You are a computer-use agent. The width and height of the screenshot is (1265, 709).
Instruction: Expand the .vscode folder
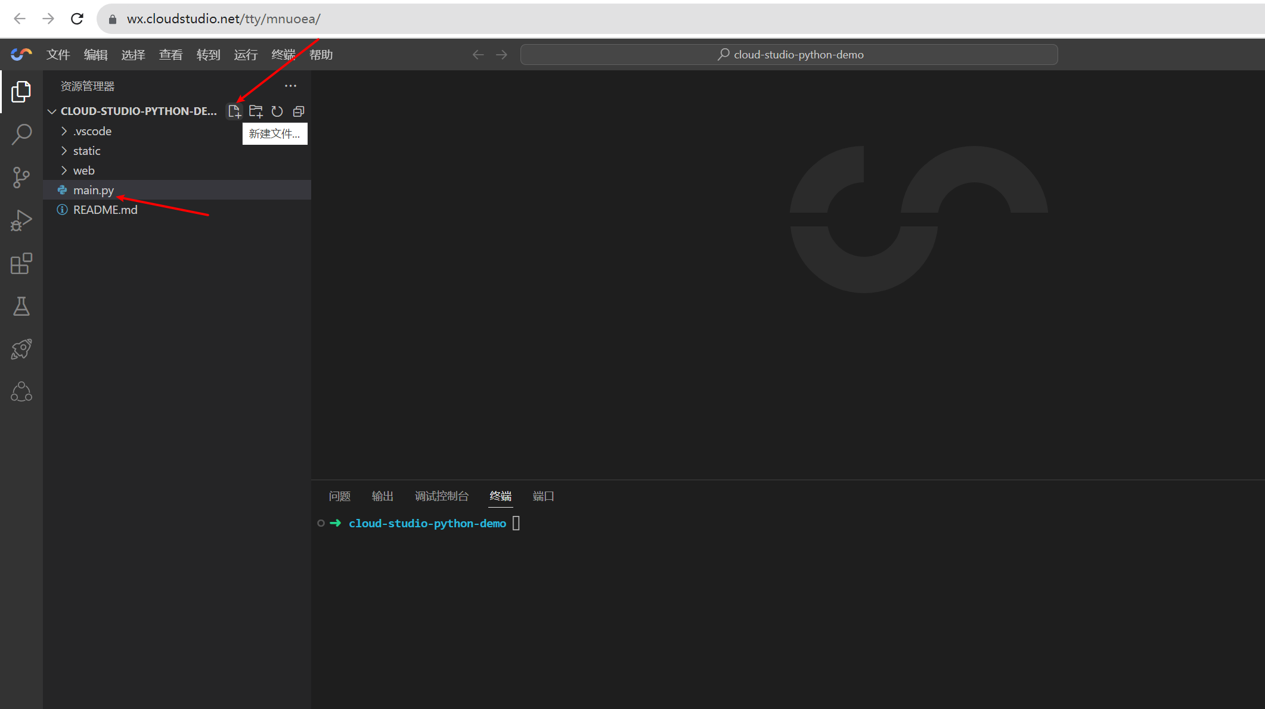(x=92, y=131)
